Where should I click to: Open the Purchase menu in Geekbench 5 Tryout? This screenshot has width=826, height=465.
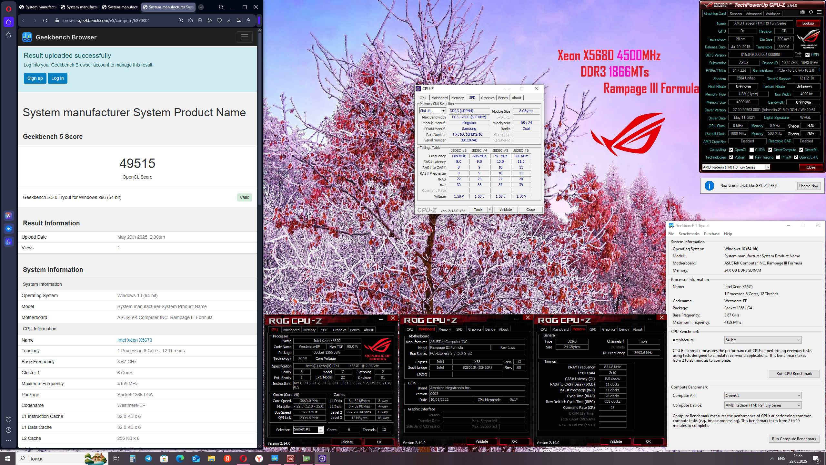pyautogui.click(x=712, y=234)
